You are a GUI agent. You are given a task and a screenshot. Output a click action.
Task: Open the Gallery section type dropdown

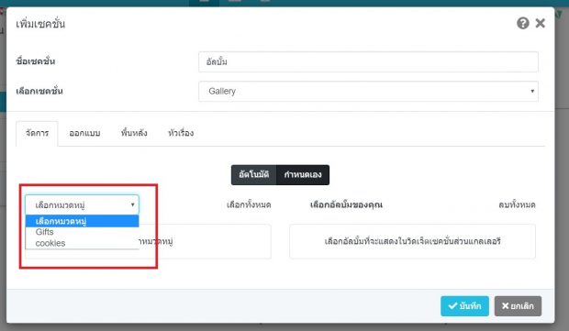click(368, 92)
